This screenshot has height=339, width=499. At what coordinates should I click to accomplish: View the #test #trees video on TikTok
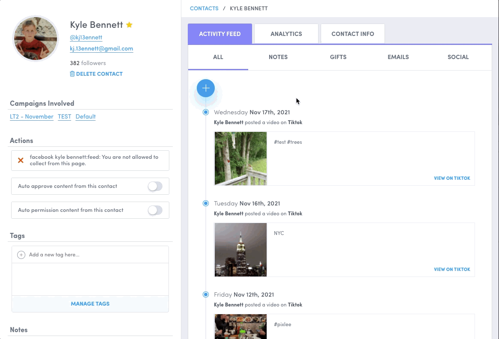tap(452, 178)
